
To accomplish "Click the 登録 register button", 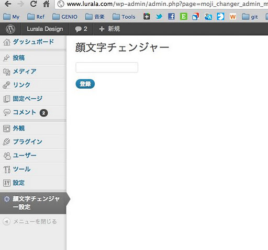I will tap(85, 84).
